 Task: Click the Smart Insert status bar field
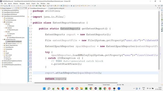tap(106, 85)
